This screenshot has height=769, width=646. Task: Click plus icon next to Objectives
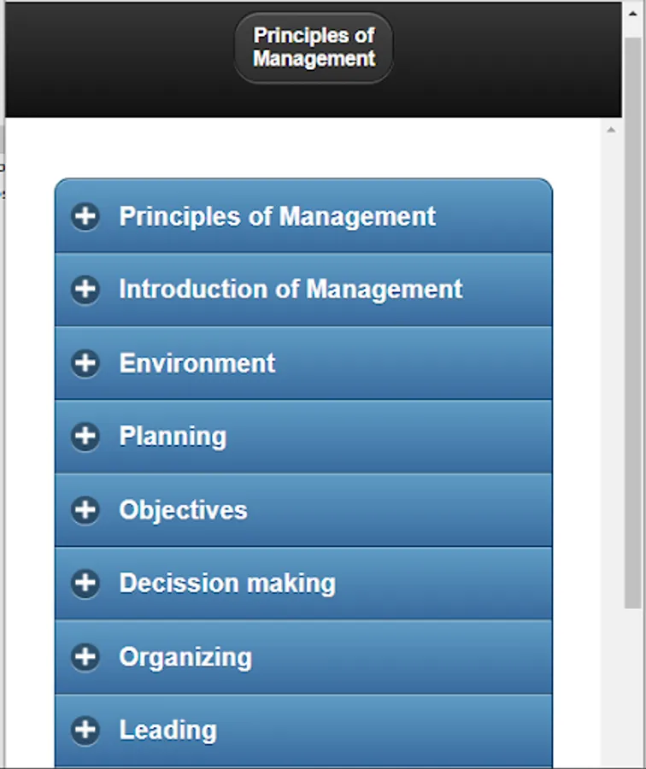click(x=85, y=510)
